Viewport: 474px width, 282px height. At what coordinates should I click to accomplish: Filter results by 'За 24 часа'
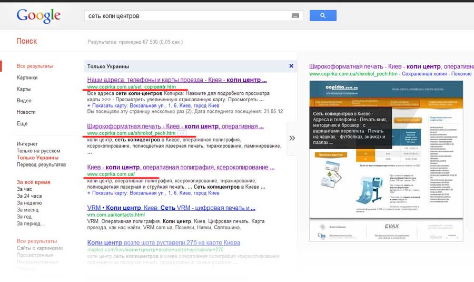click(x=29, y=196)
